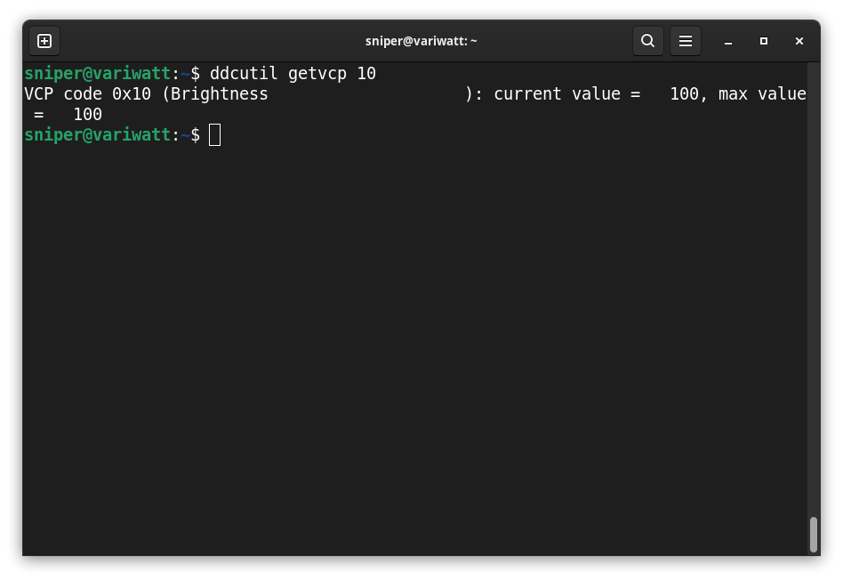Click the ddcutil command word
This screenshot has width=843, height=581.
[245, 74]
